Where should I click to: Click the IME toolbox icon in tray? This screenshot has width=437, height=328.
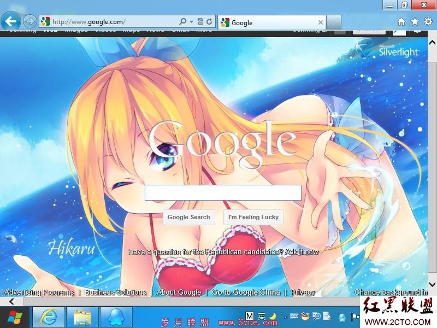(305, 316)
